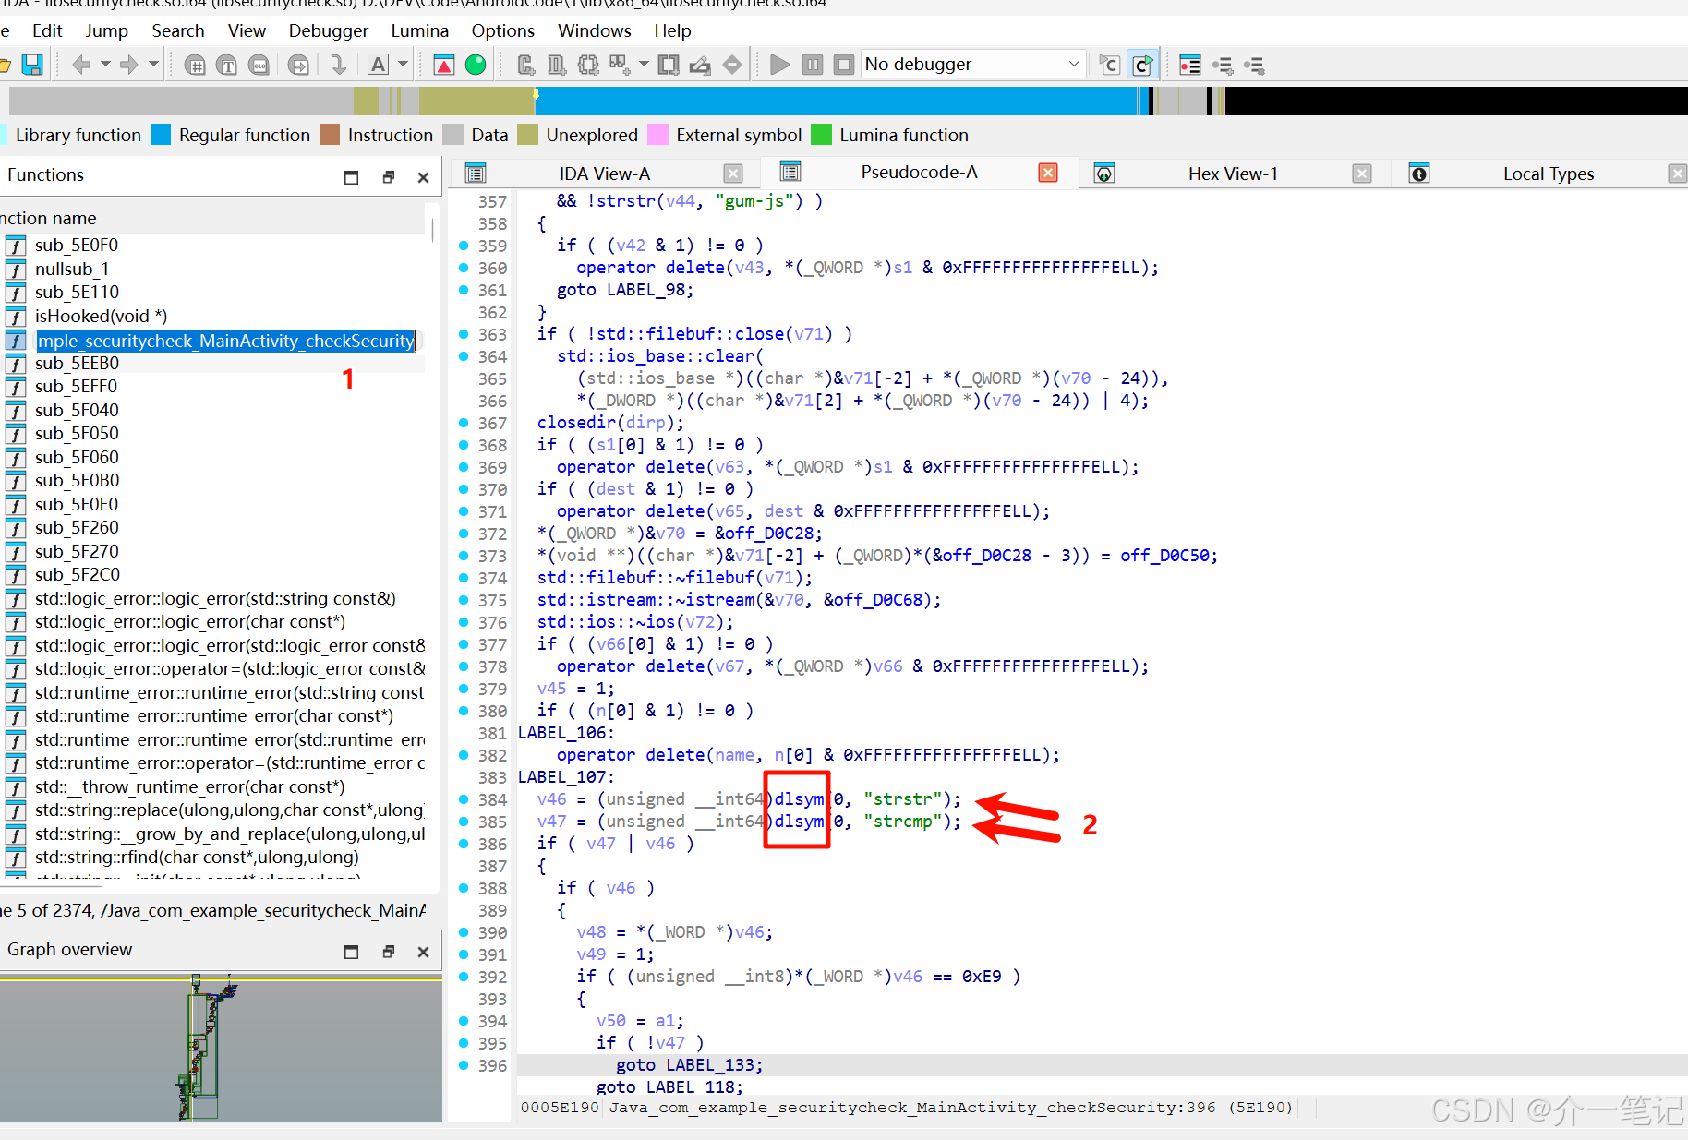The width and height of the screenshot is (1688, 1140).
Task: Click the green circle status icon
Action: [476, 65]
